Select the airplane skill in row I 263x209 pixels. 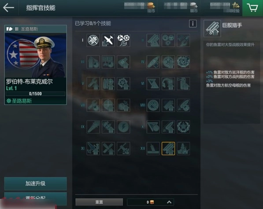(108, 40)
